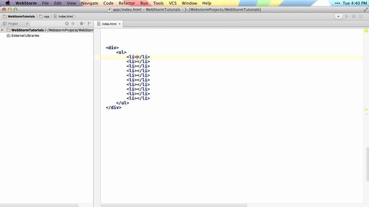Click the editor vertical scrollbar
369x207 pixels.
[367, 164]
